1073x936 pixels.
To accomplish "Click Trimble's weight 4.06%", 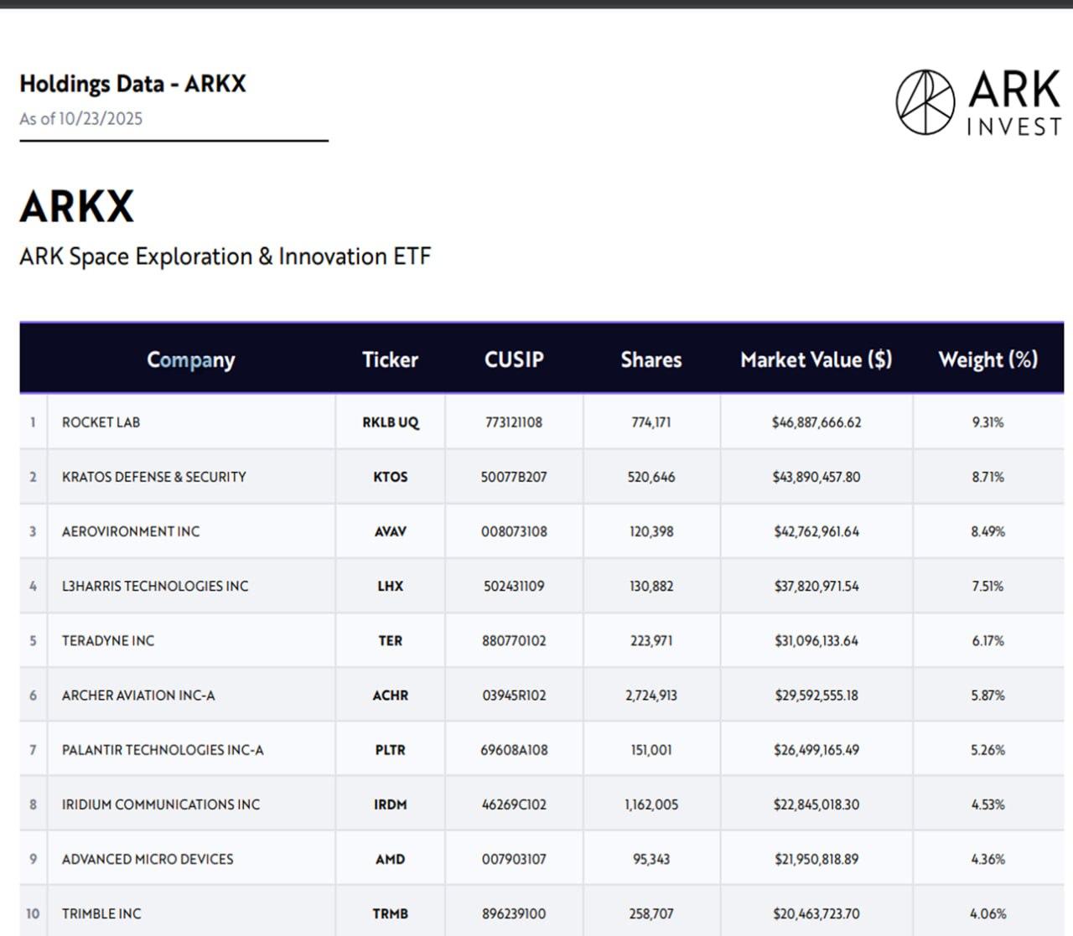I will (x=987, y=913).
